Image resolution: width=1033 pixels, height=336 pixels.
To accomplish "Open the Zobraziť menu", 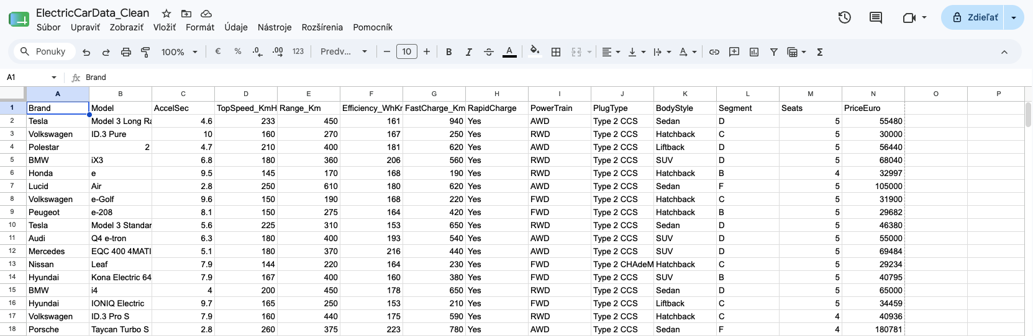I will pyautogui.click(x=127, y=27).
